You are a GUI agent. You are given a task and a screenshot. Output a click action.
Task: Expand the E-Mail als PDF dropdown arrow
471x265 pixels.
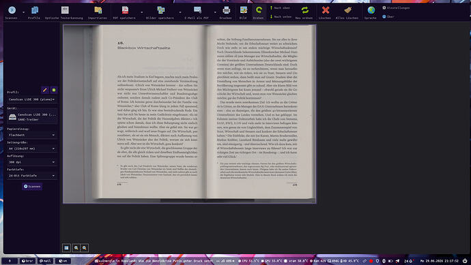pos(215,12)
